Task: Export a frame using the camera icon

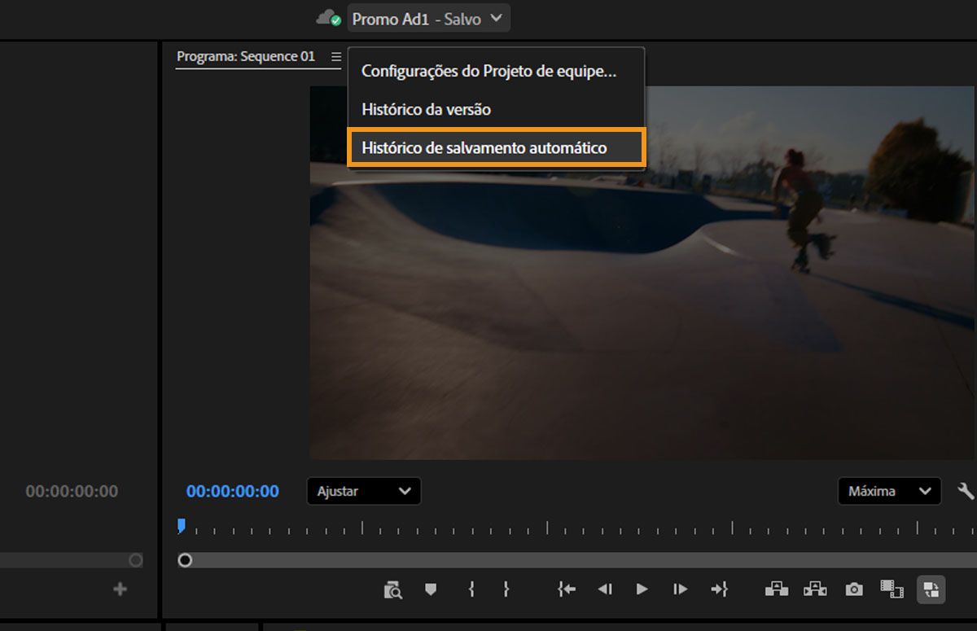Action: (852, 589)
